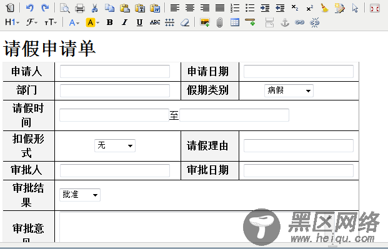Toggle bold formatting
388x249 pixels.
coord(109,22)
